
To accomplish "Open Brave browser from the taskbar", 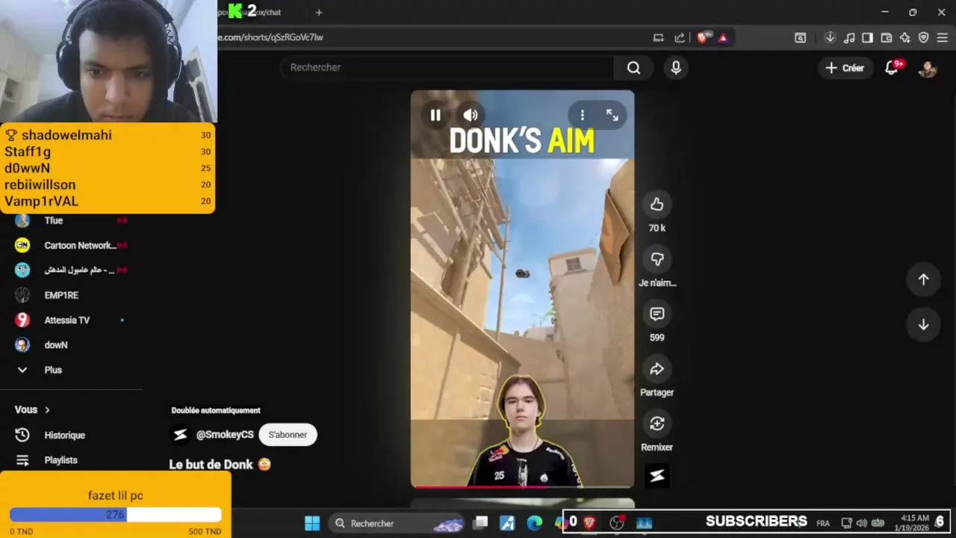I will click(x=589, y=523).
